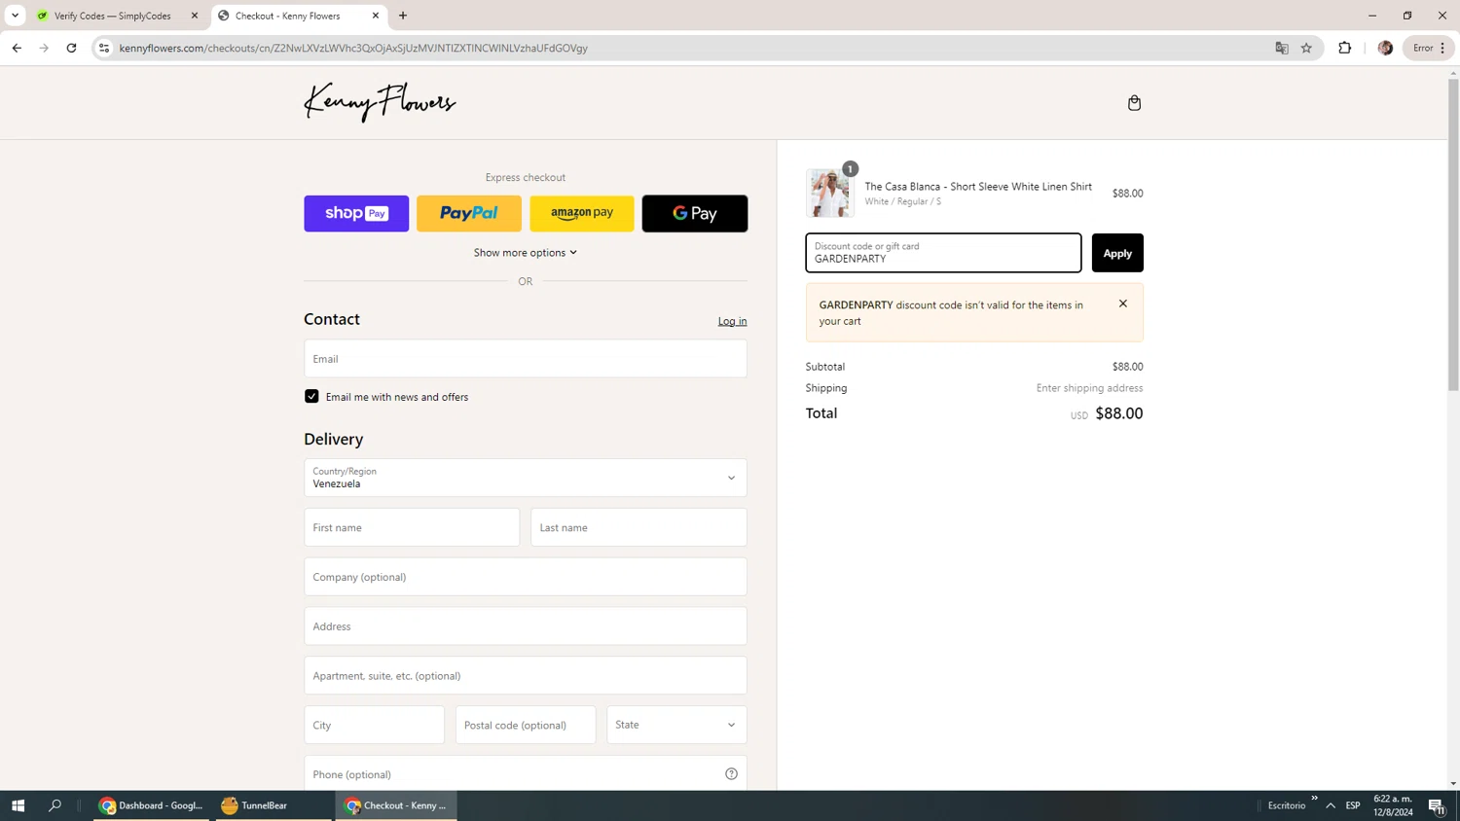This screenshot has height=821, width=1460.
Task: Bookmark this page with the star
Action: coord(1306,48)
